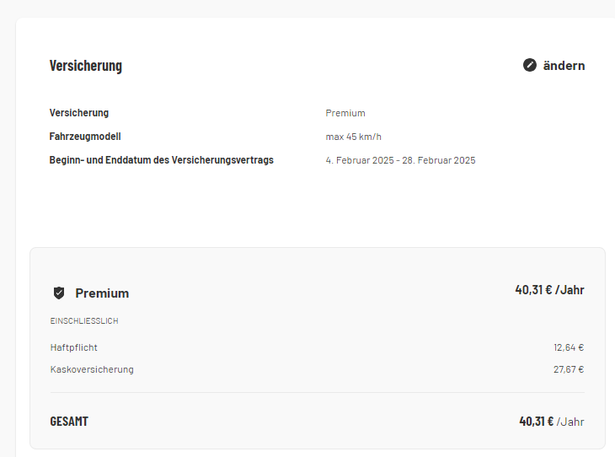Click the "max 45 km/h" vehicle model value

(x=354, y=137)
